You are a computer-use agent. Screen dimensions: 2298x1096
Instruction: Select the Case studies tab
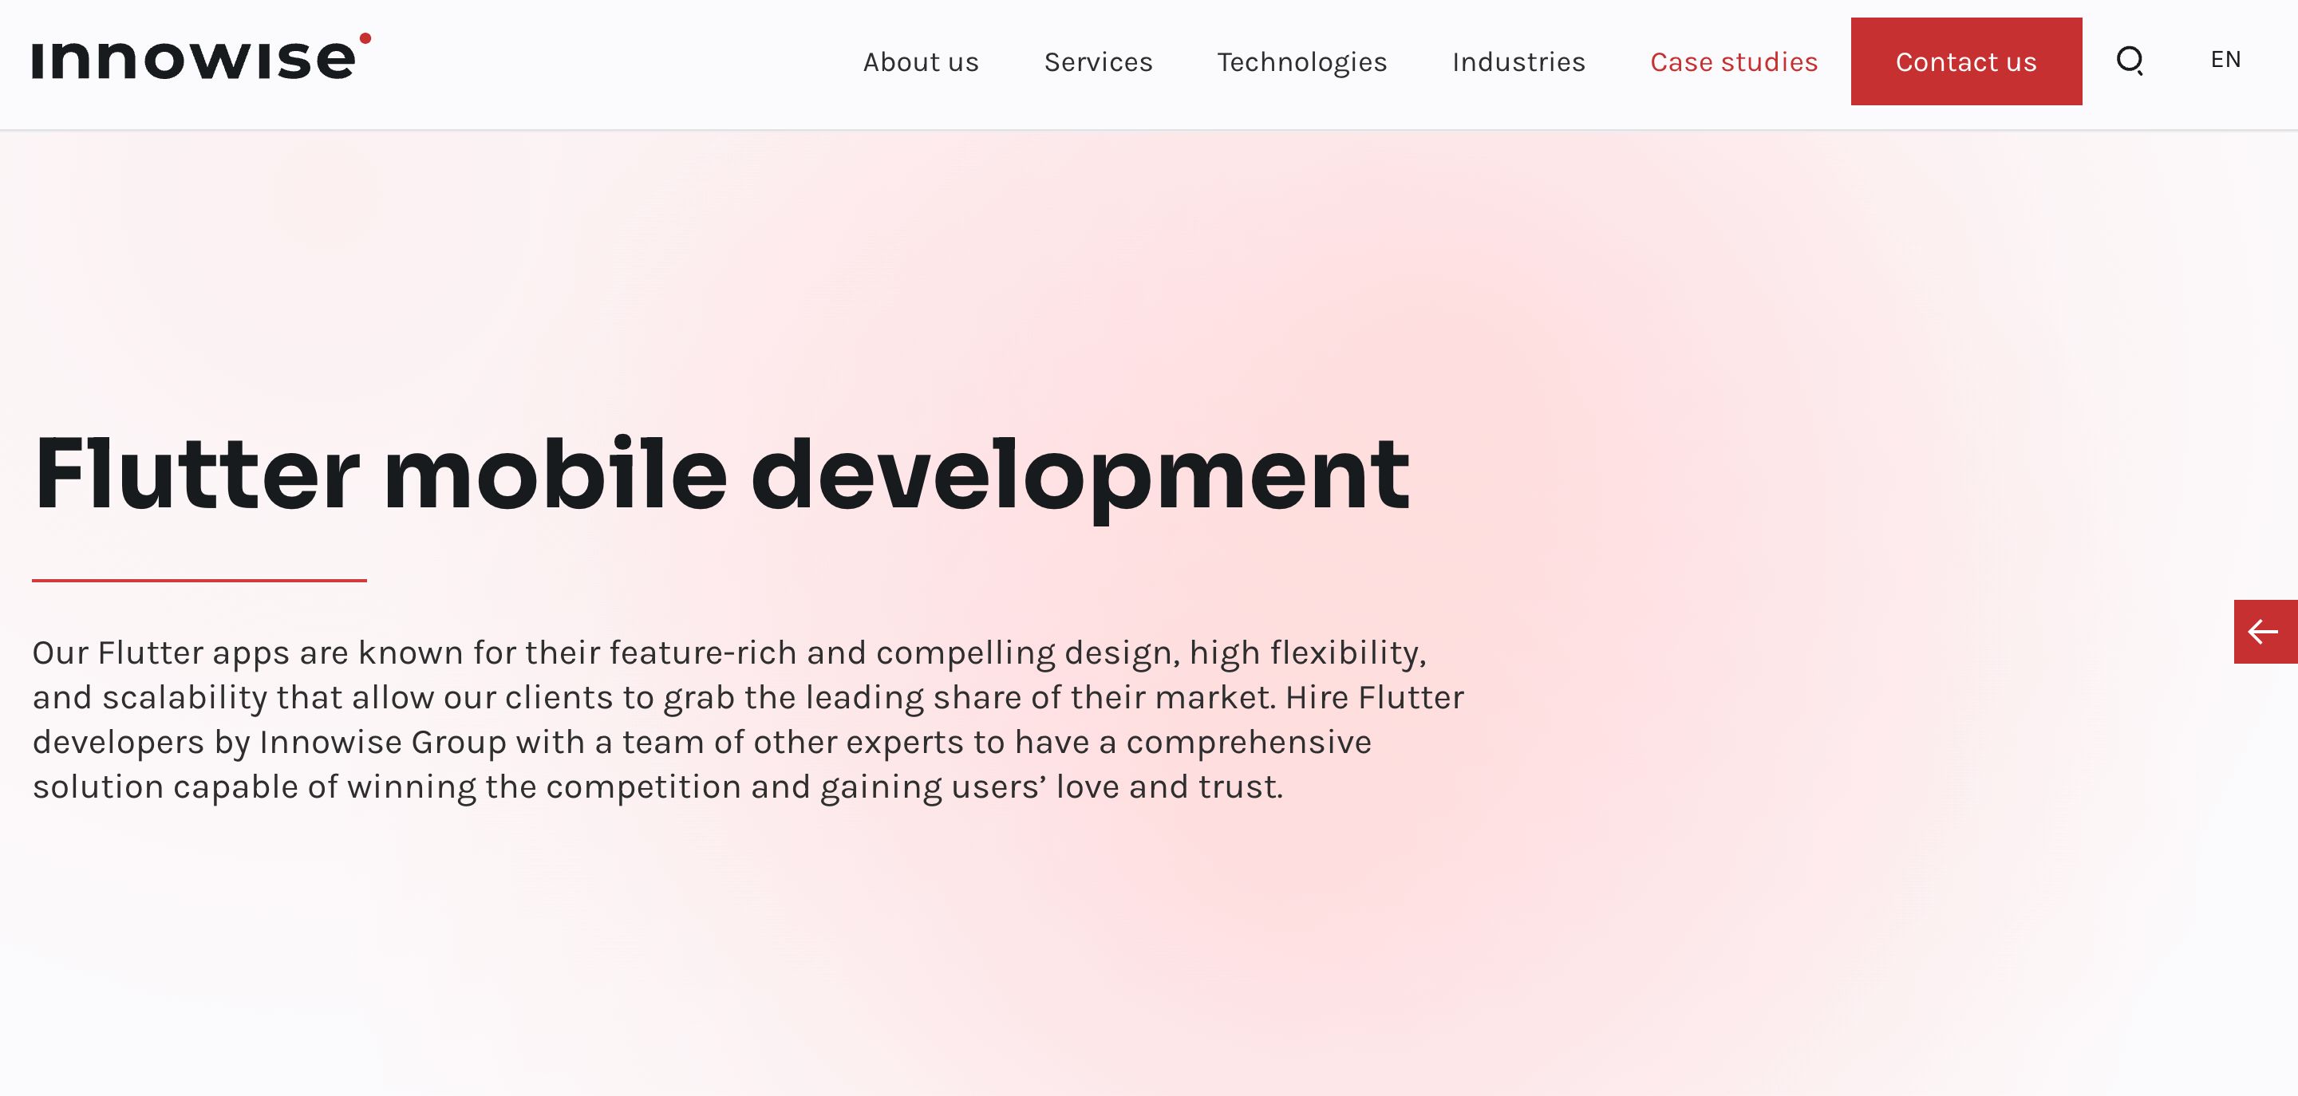1734,61
